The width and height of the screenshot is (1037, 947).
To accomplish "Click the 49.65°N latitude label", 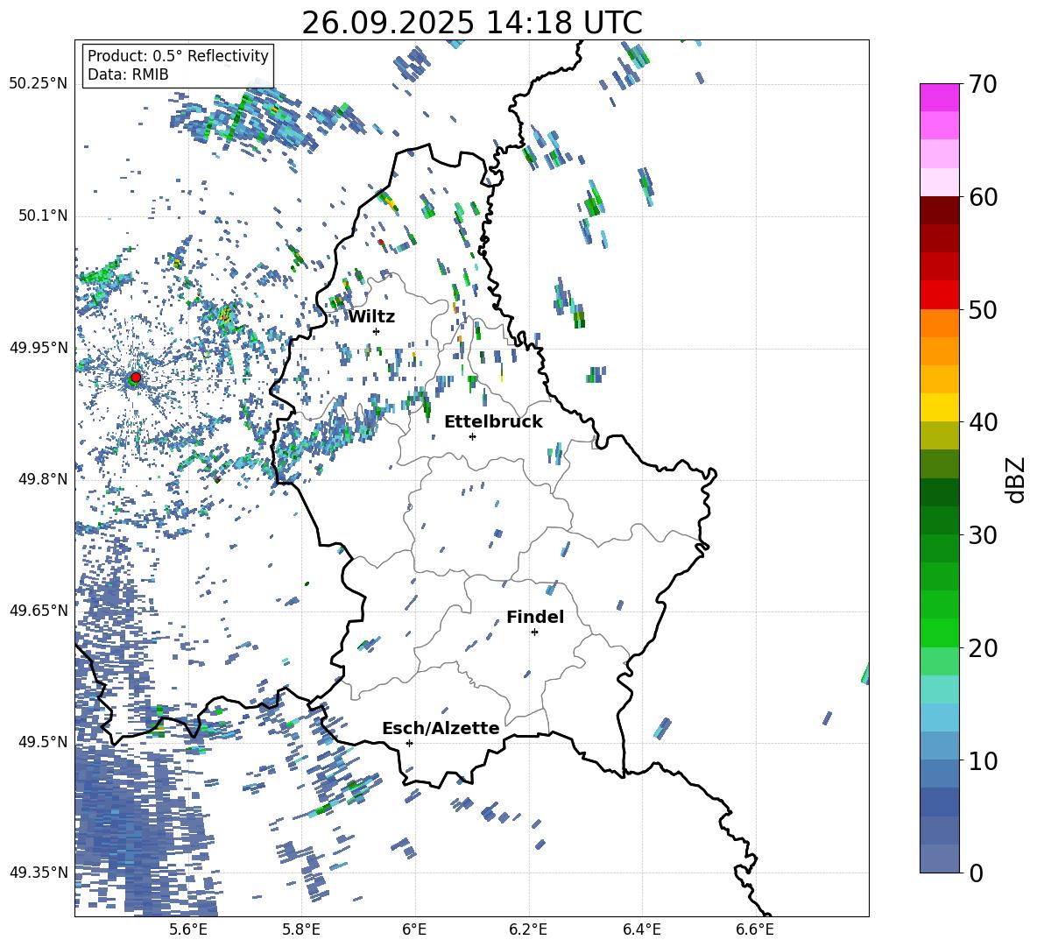I will point(39,610).
